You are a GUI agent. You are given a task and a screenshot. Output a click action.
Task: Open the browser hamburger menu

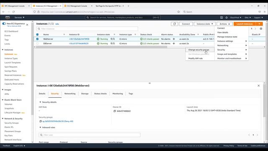pyautogui.click(x=264, y=12)
